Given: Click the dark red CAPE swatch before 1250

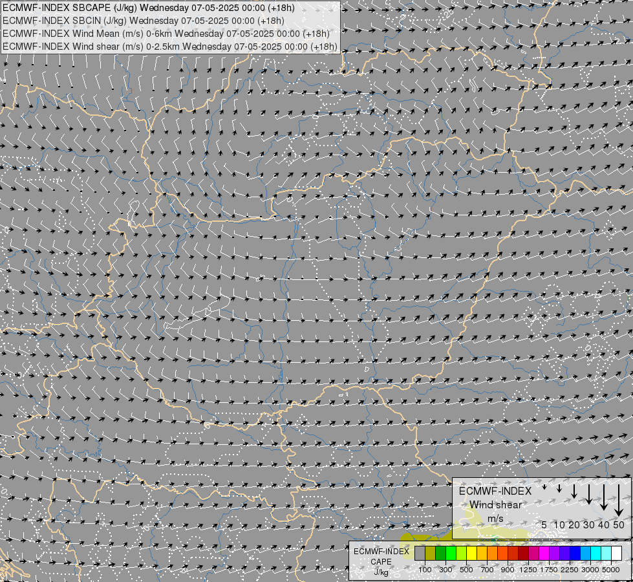Looking at the screenshot, I should tap(524, 553).
